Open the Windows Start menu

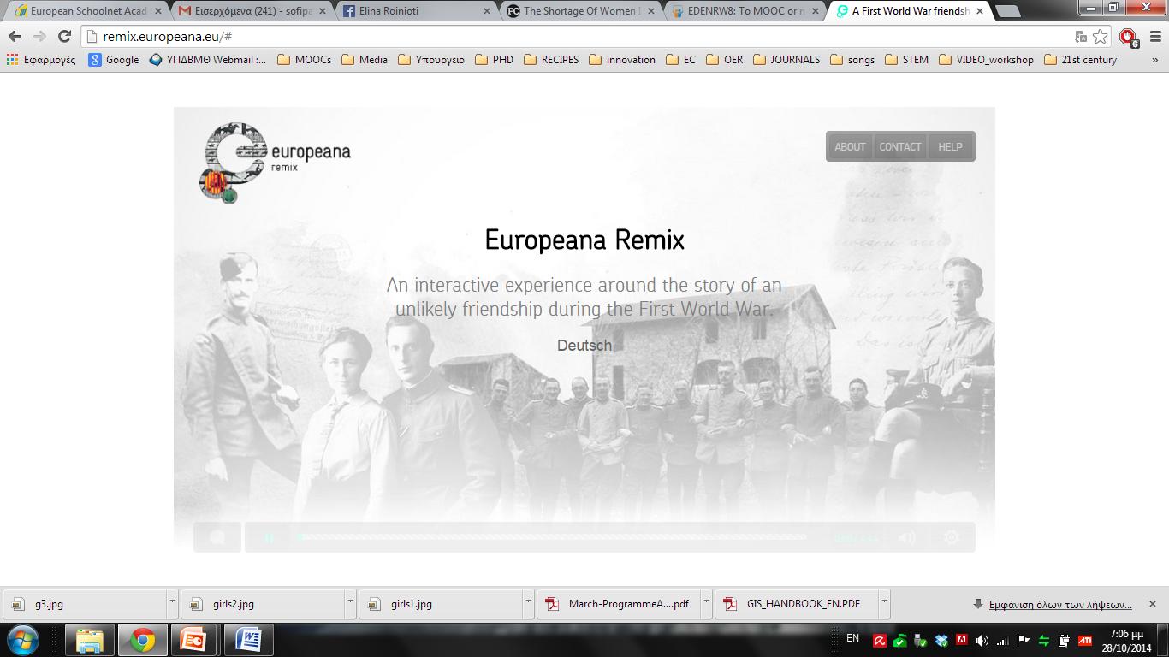tap(22, 640)
